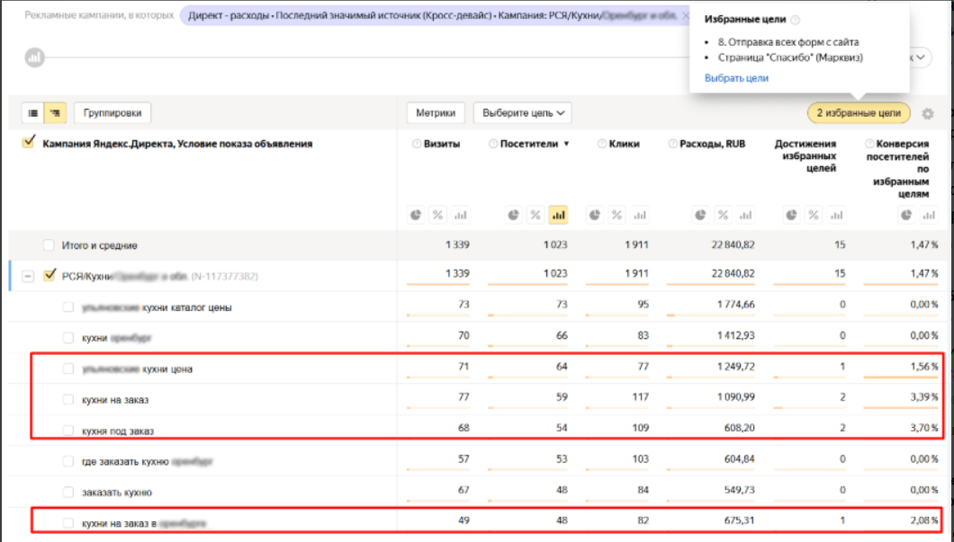Open info hint next to Избранные цели

796,20
